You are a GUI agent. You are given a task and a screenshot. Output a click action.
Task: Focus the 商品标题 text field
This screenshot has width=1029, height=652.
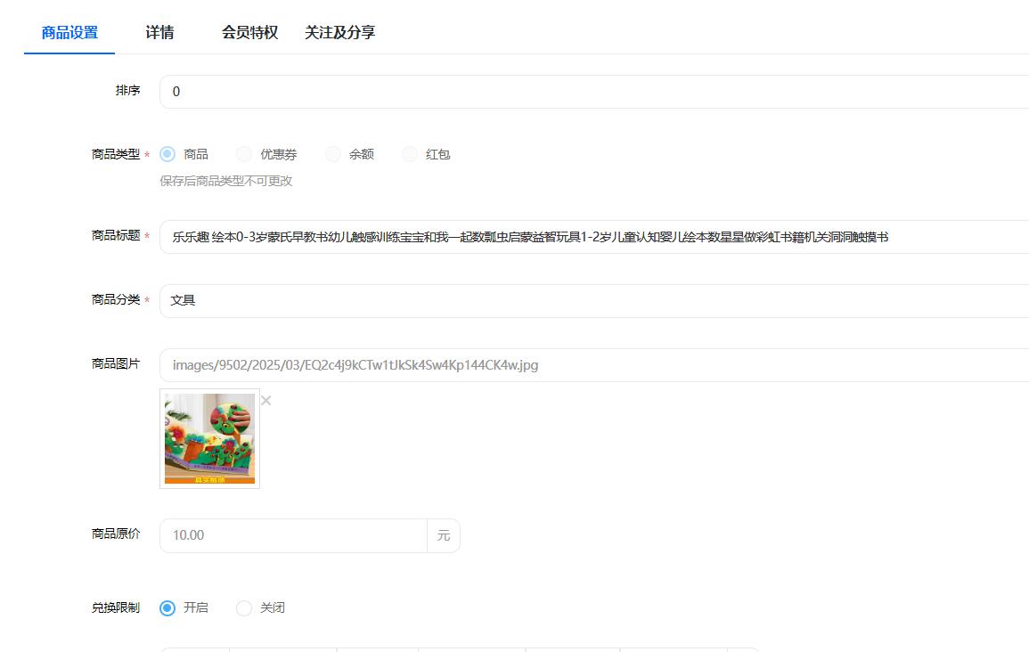pos(594,237)
